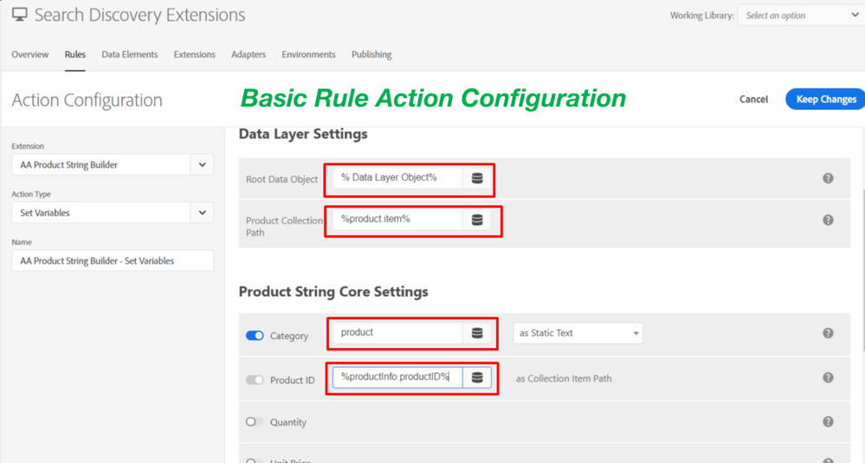Click the Name input field
The width and height of the screenshot is (865, 463).
113,260
